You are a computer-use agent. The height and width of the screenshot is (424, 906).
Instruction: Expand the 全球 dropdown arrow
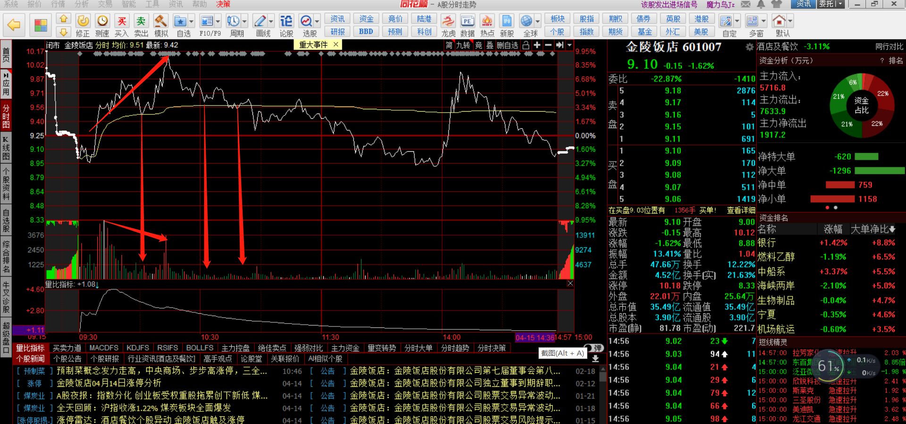pos(537,21)
